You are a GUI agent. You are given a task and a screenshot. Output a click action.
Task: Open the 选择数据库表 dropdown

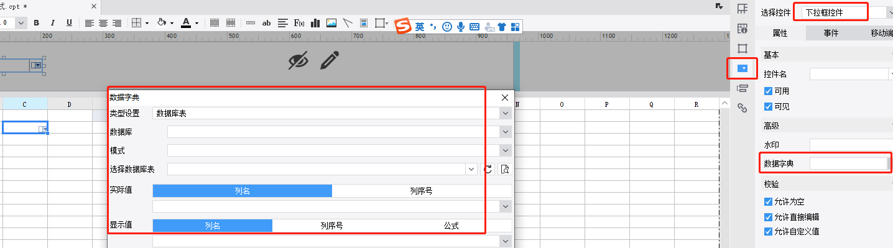point(322,169)
